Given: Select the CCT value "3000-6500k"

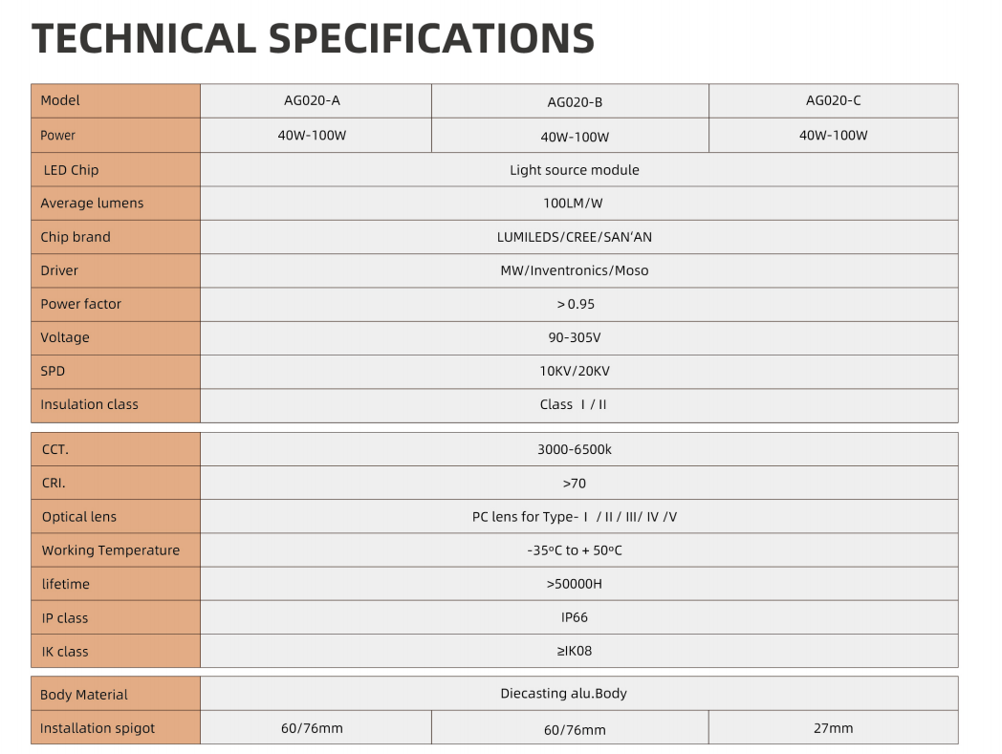Looking at the screenshot, I should (575, 449).
